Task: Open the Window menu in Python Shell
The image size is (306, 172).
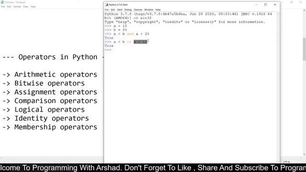Action: pos(149,10)
